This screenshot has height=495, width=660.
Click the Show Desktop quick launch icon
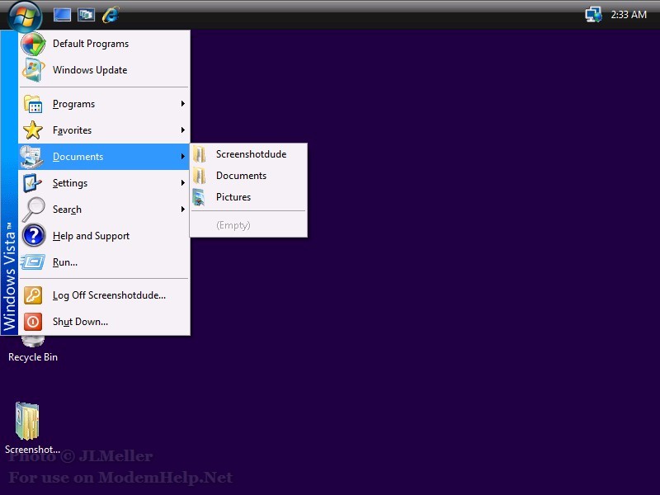tap(62, 15)
